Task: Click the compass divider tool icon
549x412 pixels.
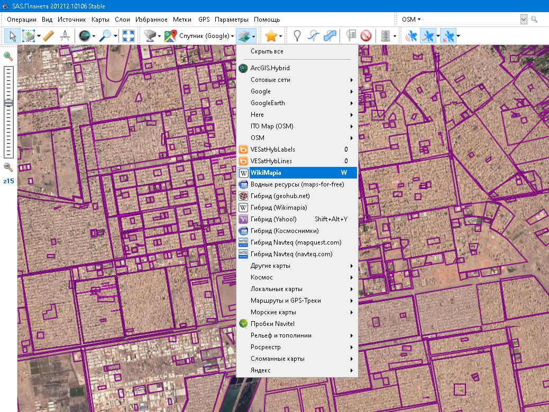Action: 65,36
